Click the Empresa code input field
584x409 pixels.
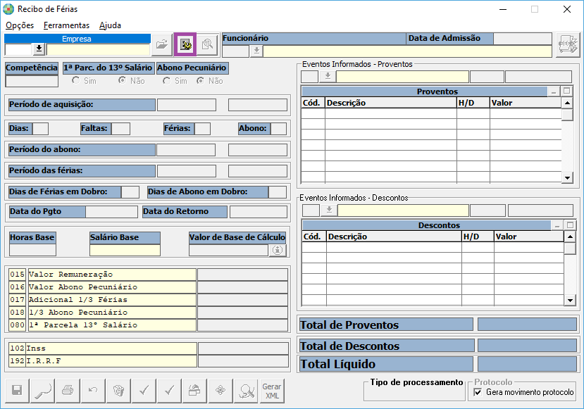click(18, 49)
